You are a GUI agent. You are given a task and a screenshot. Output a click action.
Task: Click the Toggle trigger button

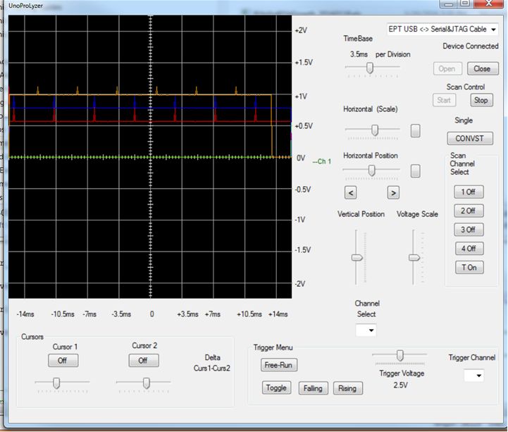(276, 388)
